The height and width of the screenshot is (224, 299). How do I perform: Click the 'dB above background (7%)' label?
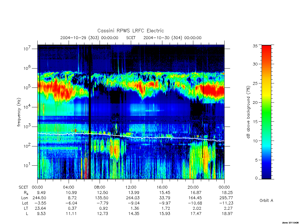248,112
